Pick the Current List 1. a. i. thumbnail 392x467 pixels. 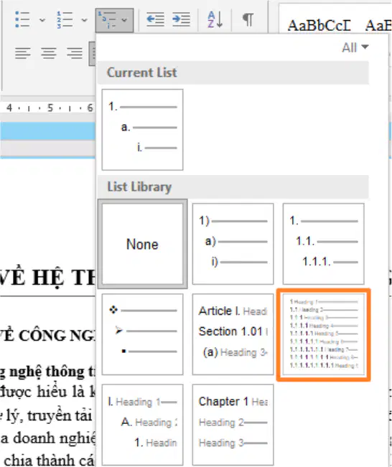(142, 130)
